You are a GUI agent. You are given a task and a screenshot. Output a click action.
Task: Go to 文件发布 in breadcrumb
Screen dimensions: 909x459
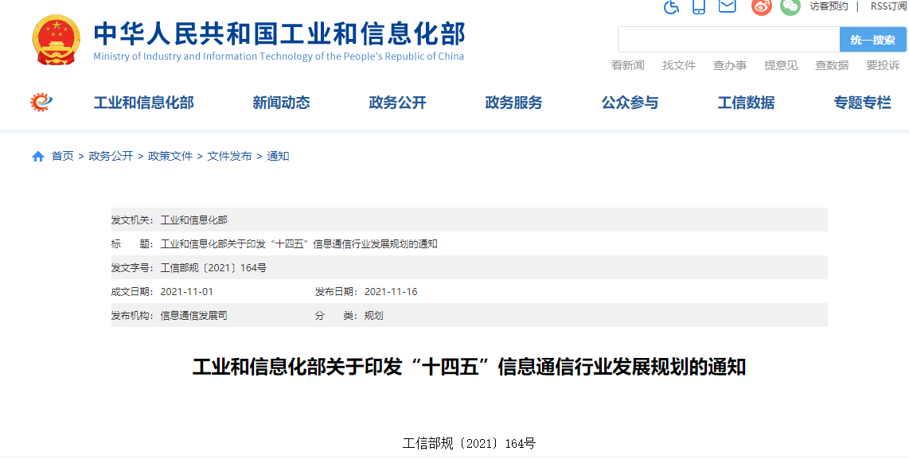(229, 157)
